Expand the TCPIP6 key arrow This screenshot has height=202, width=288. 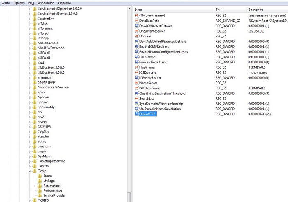pyautogui.click(x=30, y=200)
